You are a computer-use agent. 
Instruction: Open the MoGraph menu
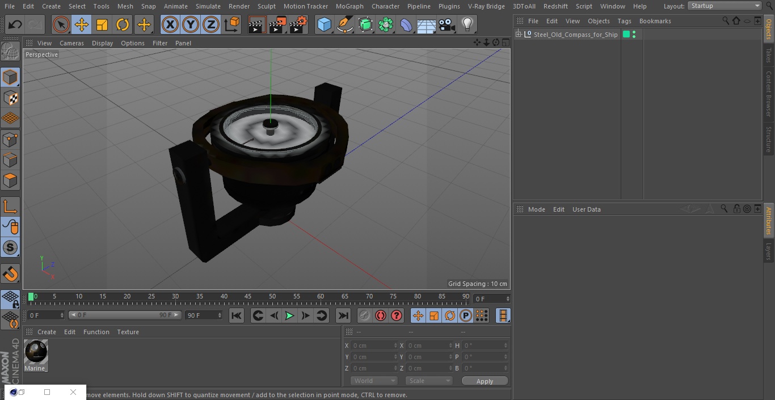point(349,6)
